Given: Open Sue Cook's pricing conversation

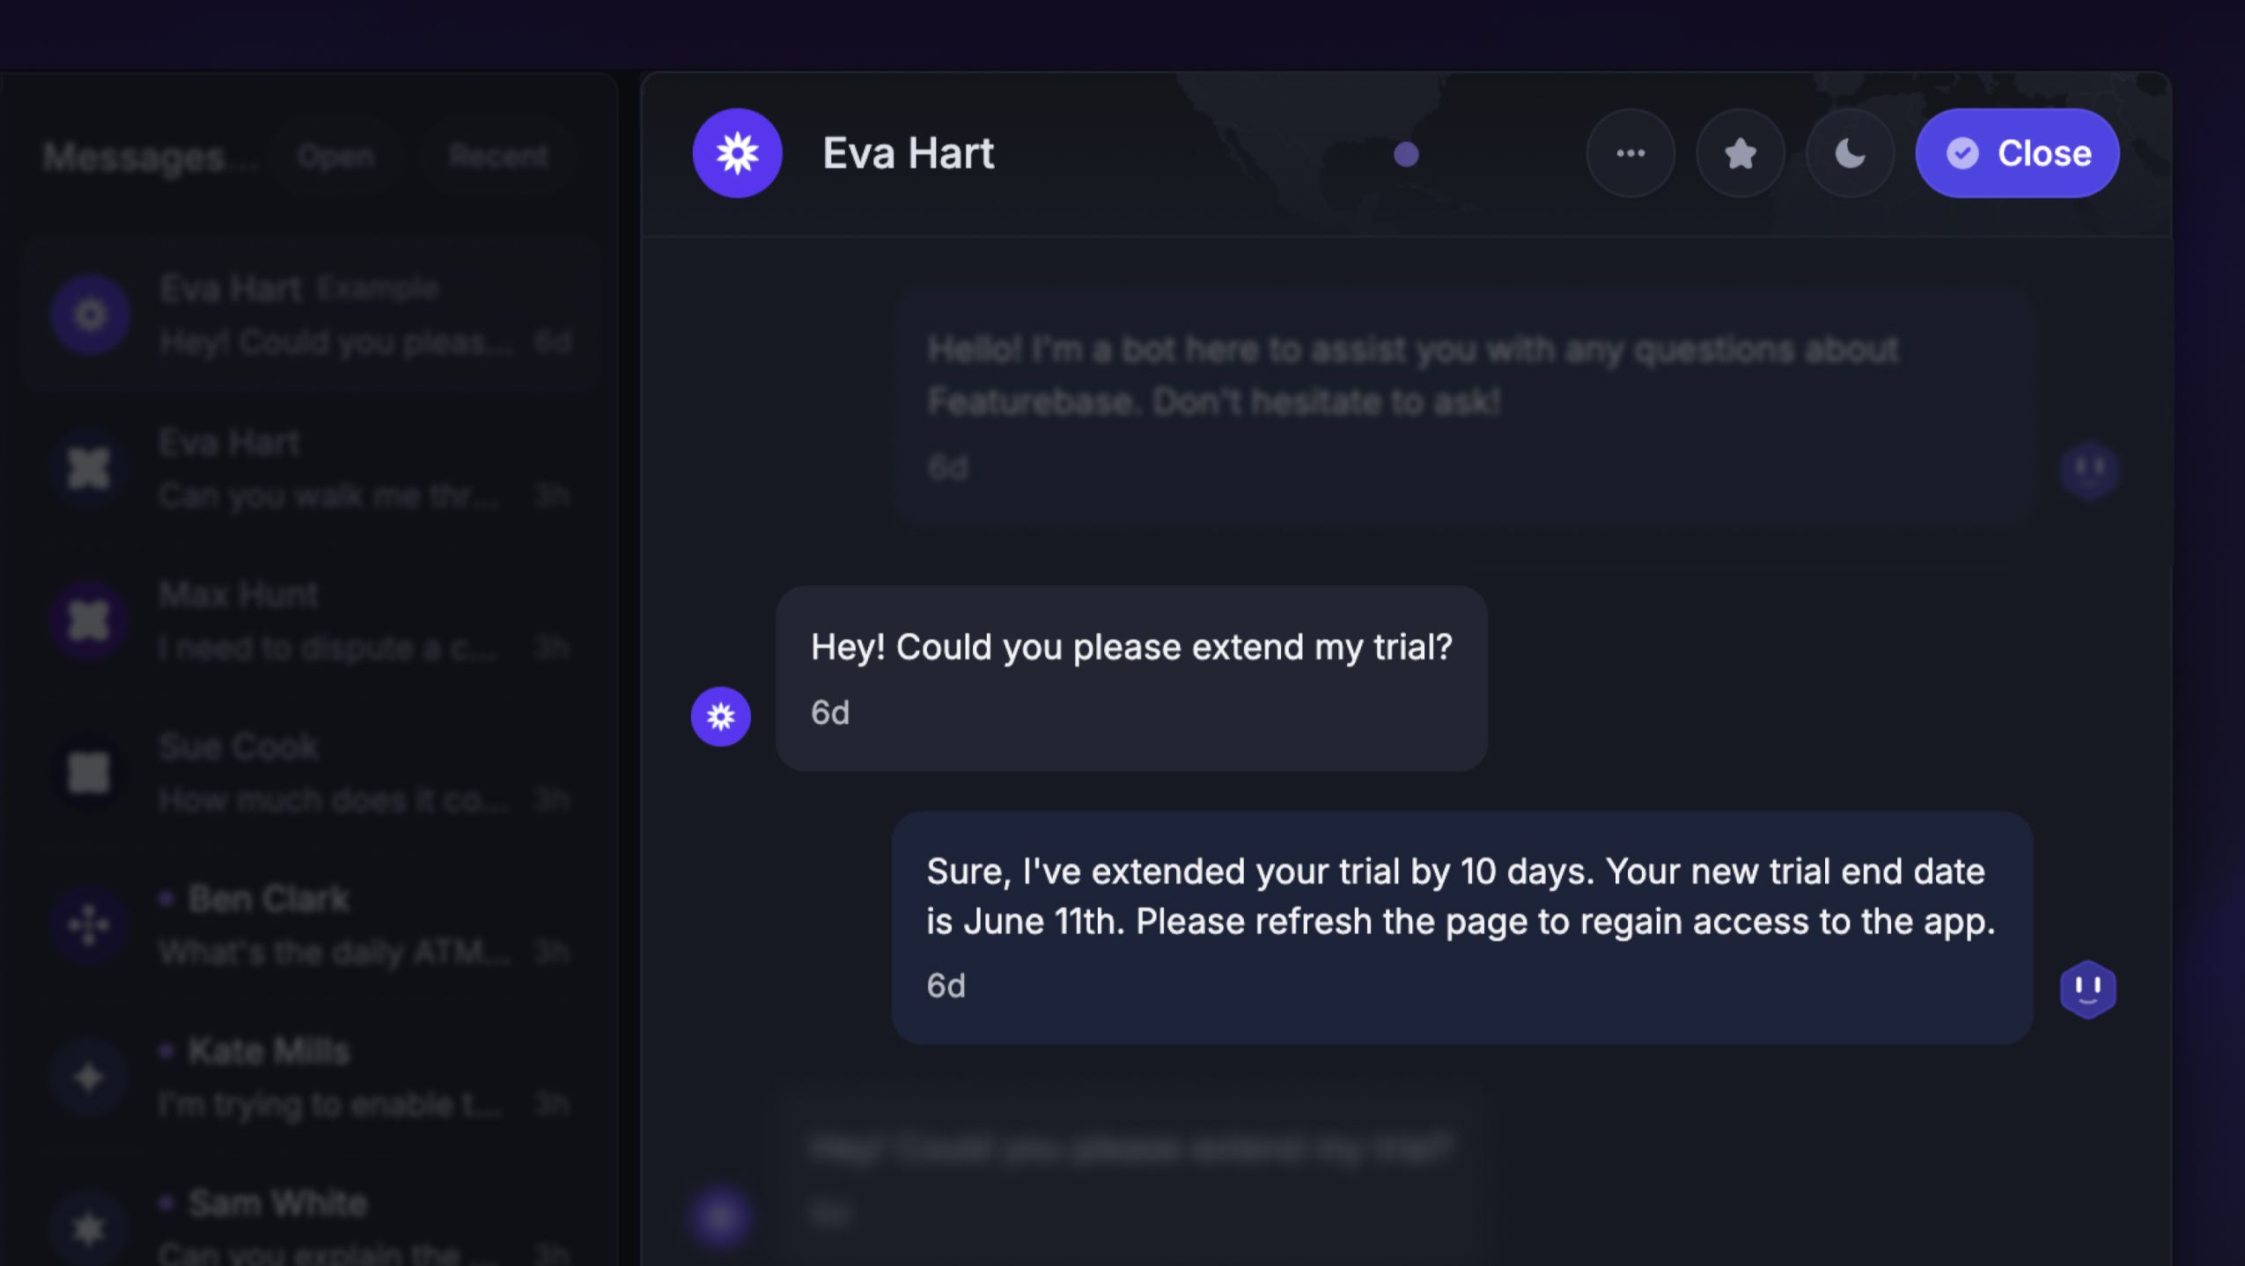Looking at the screenshot, I should pyautogui.click(x=313, y=773).
